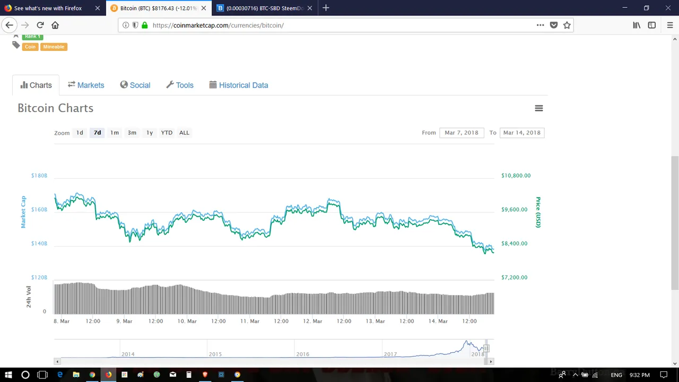This screenshot has height=382, width=679.
Task: Open File Explorer from the taskbar
Action: 76,375
